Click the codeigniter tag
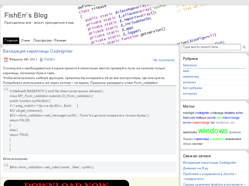Image resolution: width=249 pixels, height=186 pixels. [202, 113]
